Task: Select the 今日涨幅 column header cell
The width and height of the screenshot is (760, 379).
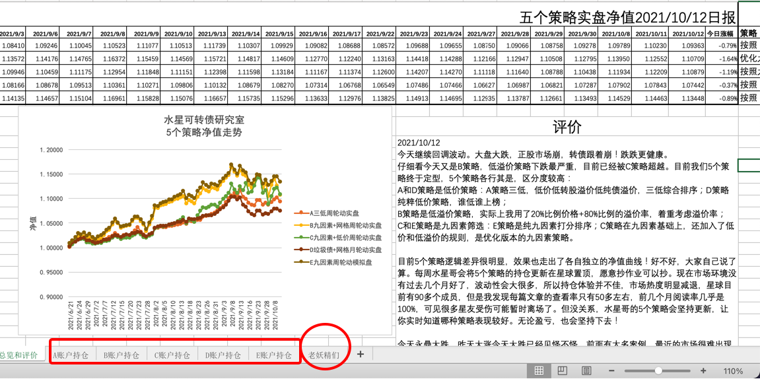Action: click(x=721, y=34)
